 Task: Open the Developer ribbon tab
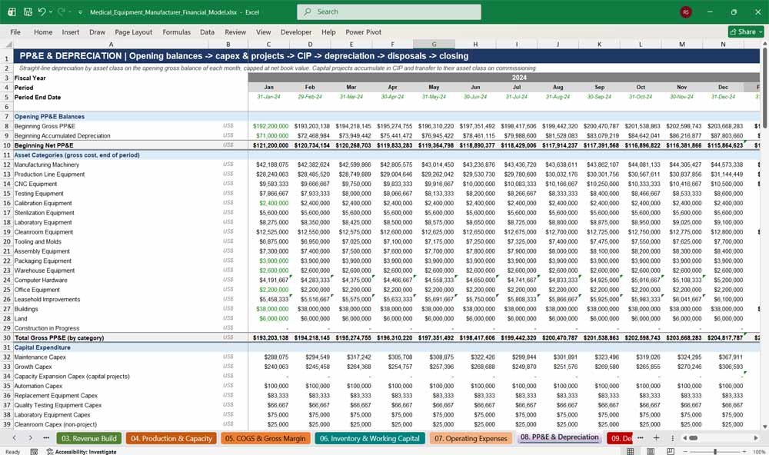(296, 32)
